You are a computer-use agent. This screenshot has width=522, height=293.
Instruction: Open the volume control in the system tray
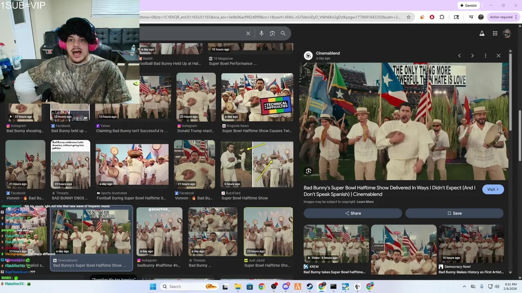pos(497,286)
